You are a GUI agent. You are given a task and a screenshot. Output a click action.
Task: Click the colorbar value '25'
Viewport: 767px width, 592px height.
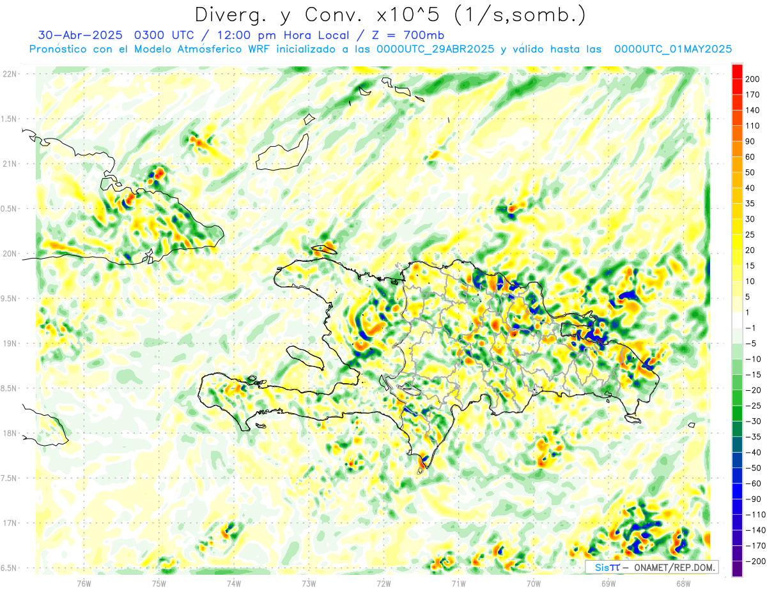[x=750, y=235]
